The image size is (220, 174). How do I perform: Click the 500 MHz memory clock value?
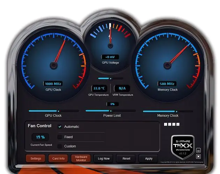pyautogui.click(x=167, y=84)
